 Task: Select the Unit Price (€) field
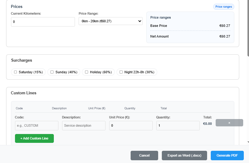(x=131, y=125)
